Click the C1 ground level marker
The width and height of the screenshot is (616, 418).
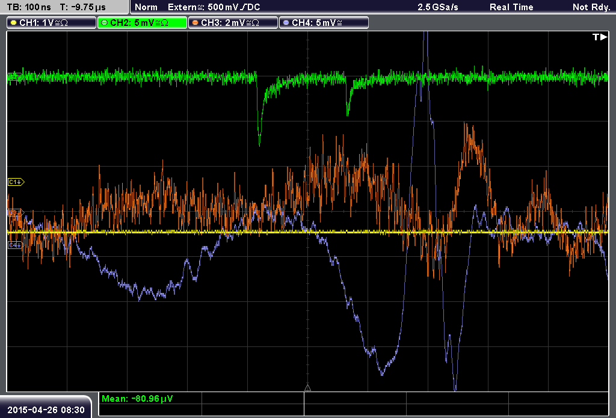[16, 182]
